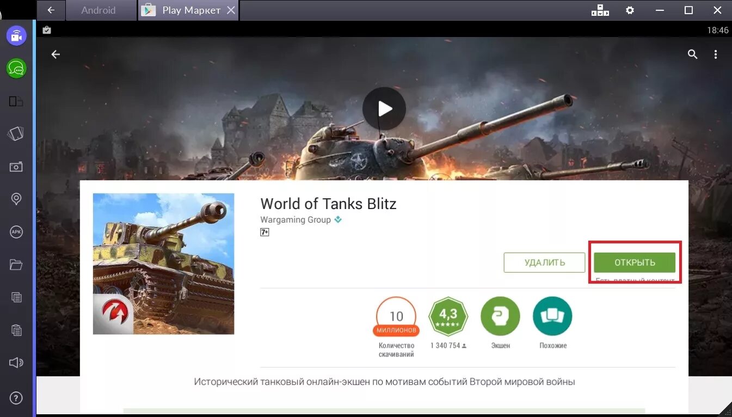Screen dimensions: 732x417
Task: Open the three-dot overflow menu
Action: [x=716, y=54]
